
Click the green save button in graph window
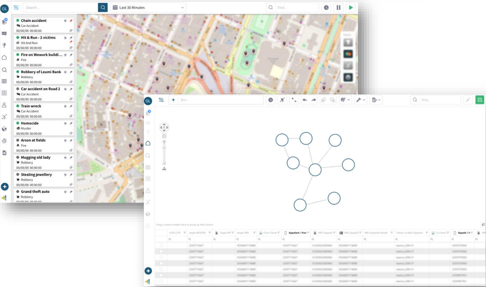[x=480, y=100]
